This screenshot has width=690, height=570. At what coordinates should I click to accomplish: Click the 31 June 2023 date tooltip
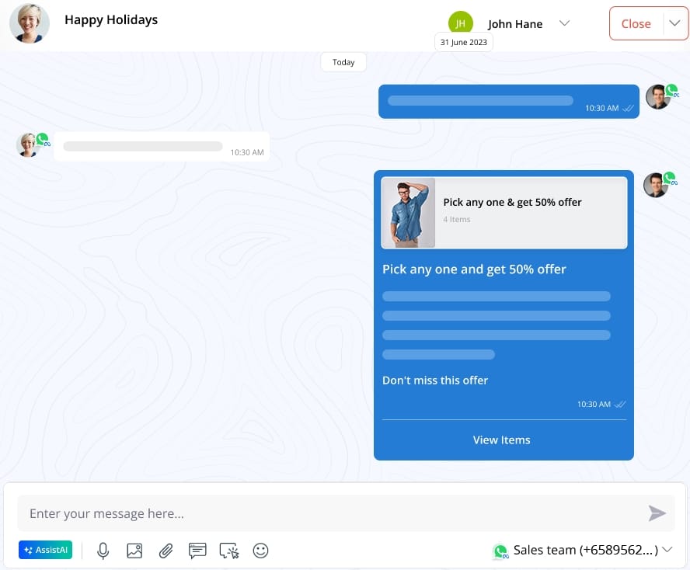click(x=463, y=42)
